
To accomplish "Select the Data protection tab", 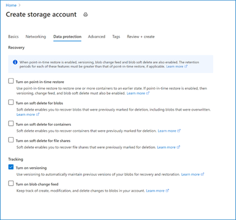I will tap(67, 36).
